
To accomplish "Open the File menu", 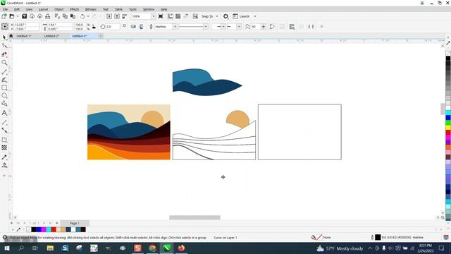I will 6,9.
